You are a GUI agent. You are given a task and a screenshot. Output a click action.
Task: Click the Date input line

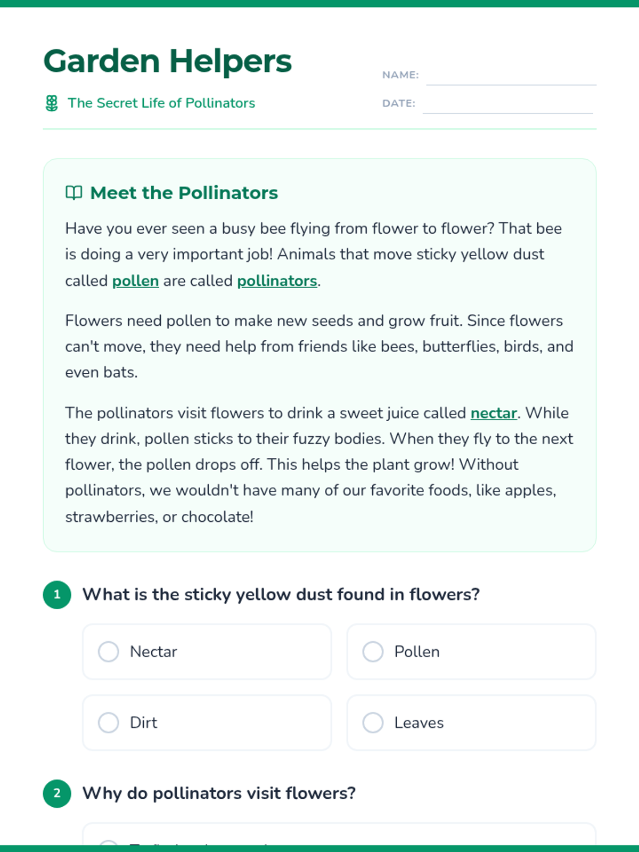[507, 105]
